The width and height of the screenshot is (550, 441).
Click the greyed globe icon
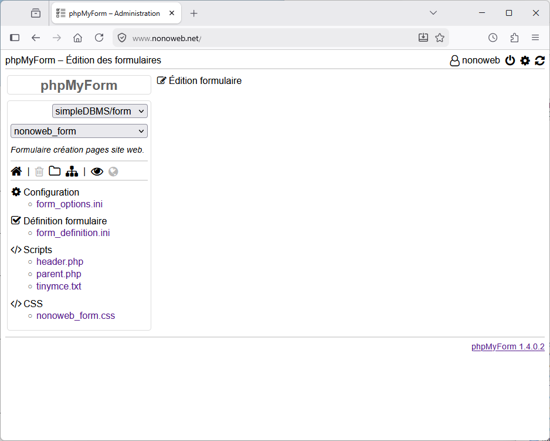(113, 171)
